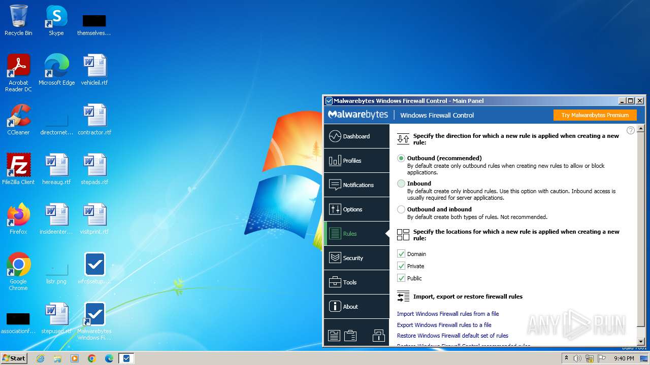Click the help question mark icon

click(631, 130)
